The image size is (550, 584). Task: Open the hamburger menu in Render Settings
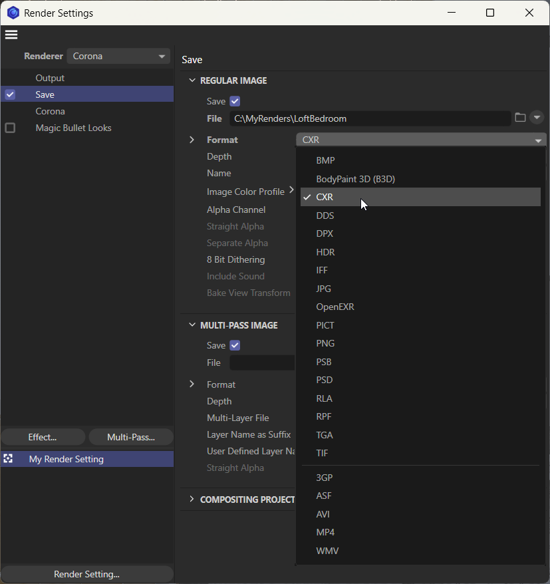(11, 35)
